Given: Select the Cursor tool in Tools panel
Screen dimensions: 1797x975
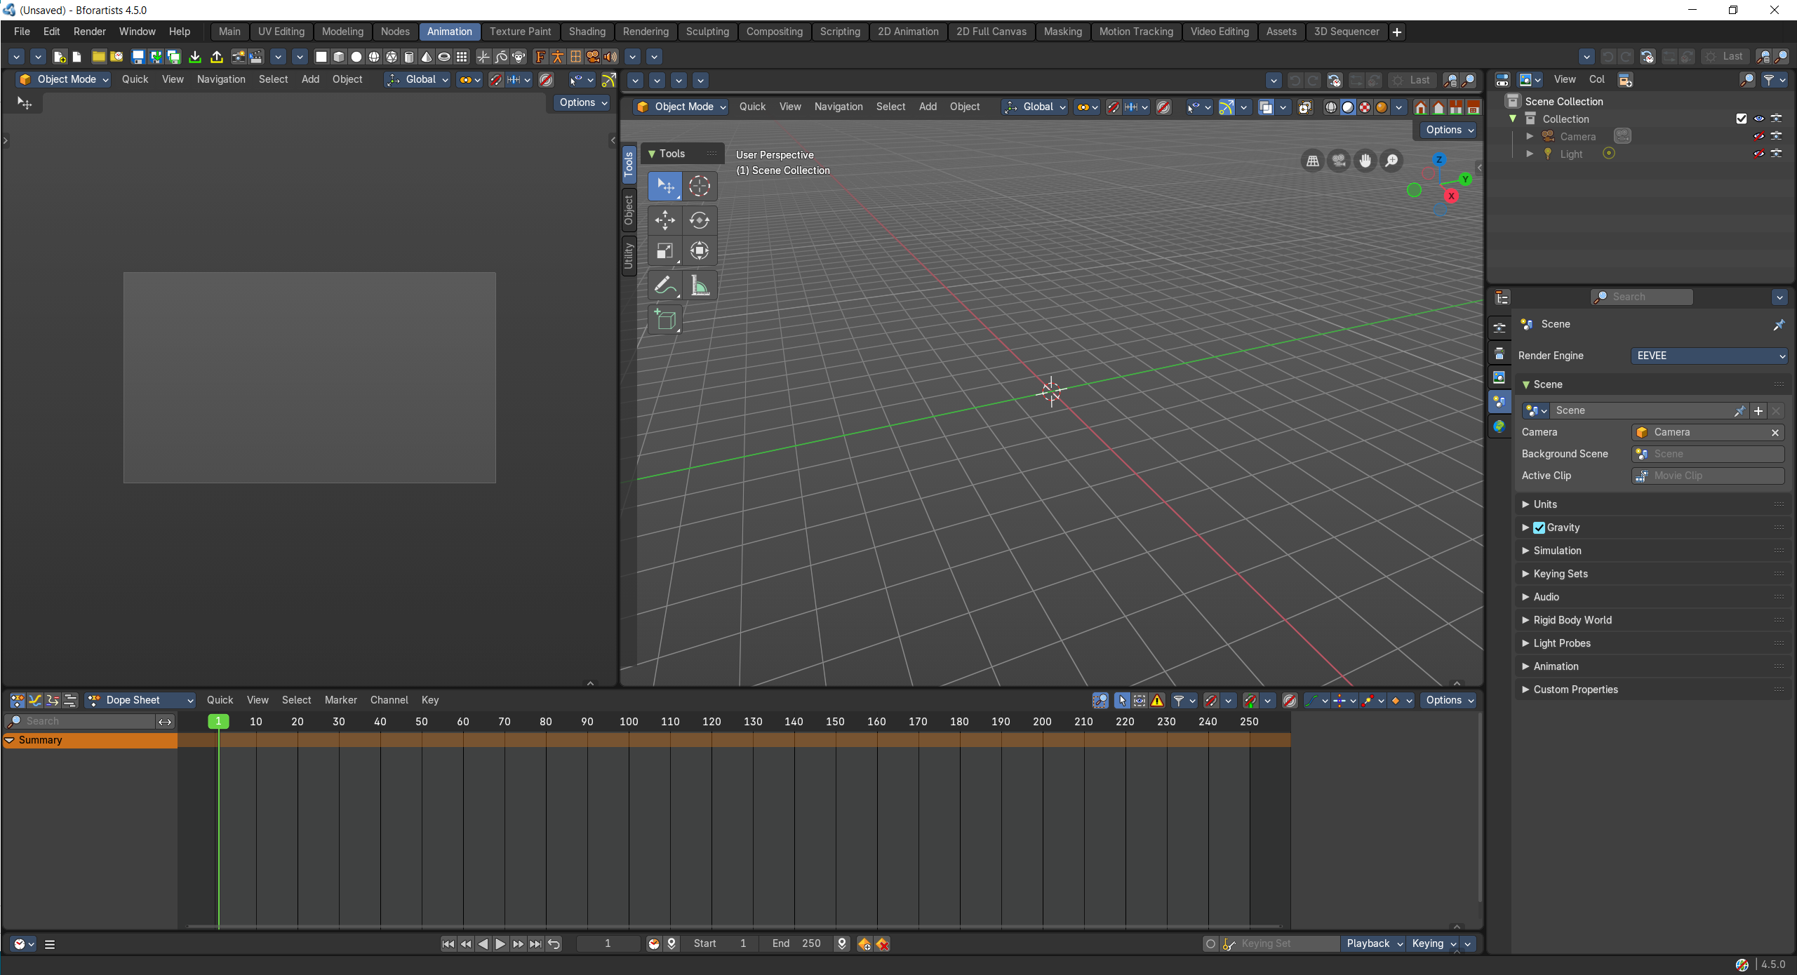Looking at the screenshot, I should tap(699, 186).
